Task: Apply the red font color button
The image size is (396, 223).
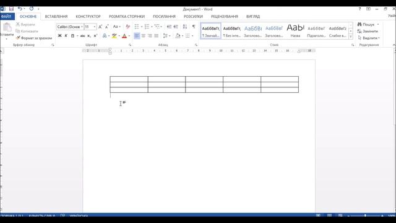Action: pyautogui.click(x=124, y=36)
